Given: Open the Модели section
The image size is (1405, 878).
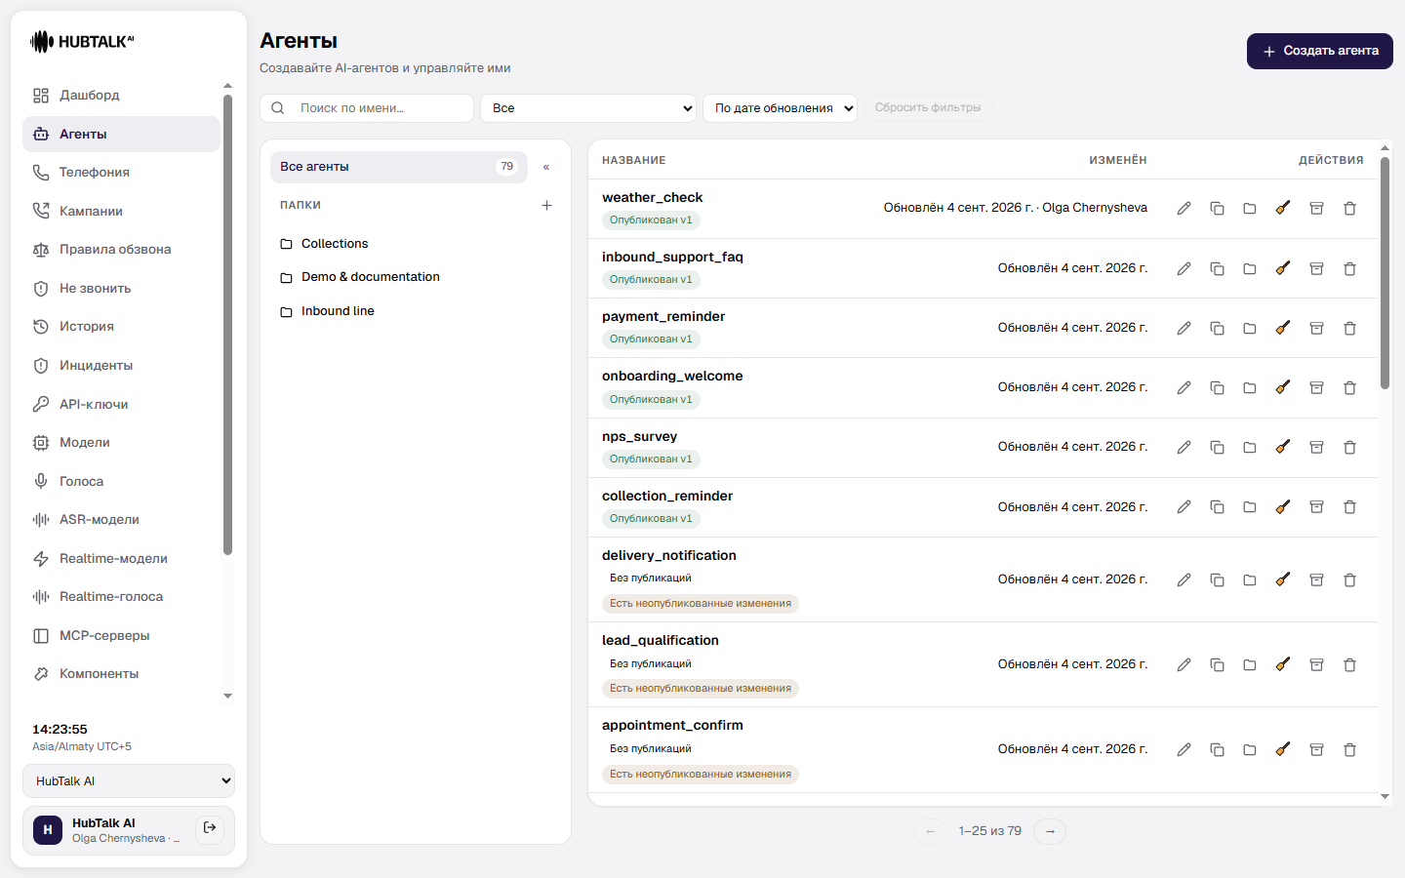Looking at the screenshot, I should tap(121, 443).
